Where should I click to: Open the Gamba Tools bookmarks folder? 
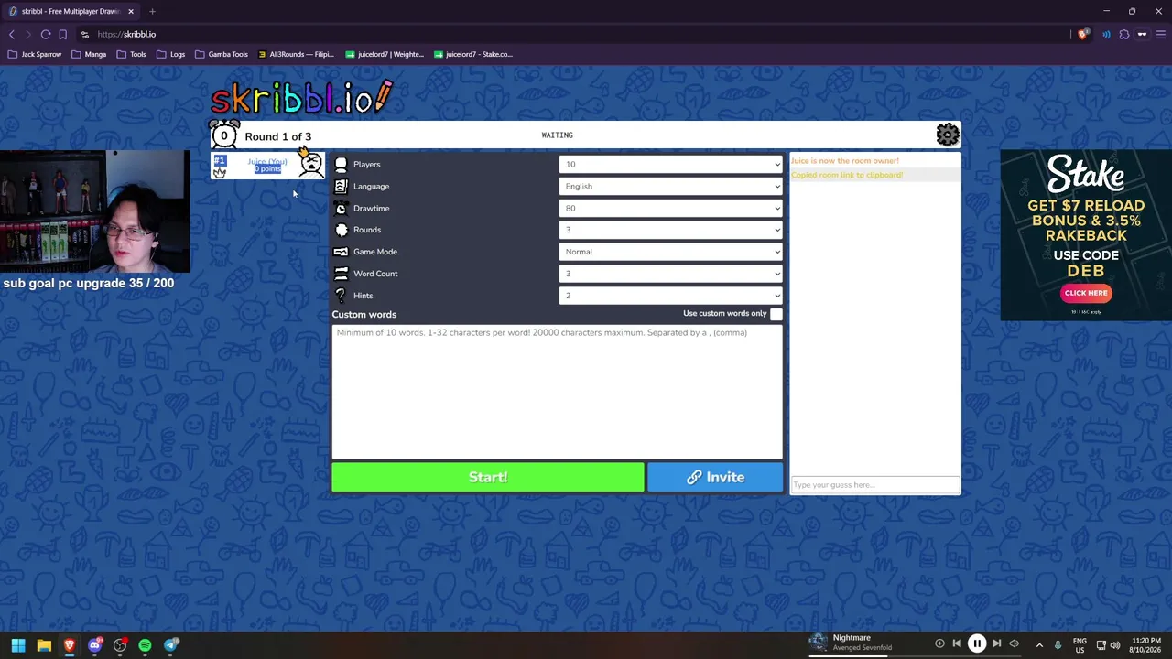(x=221, y=55)
